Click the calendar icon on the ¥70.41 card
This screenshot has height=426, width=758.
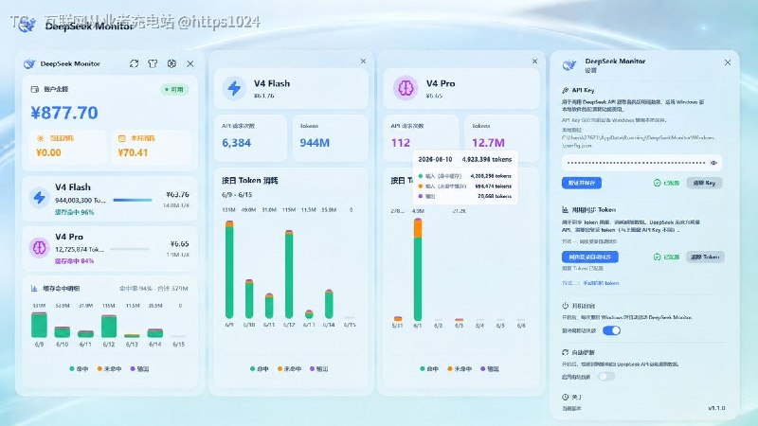[x=122, y=138]
